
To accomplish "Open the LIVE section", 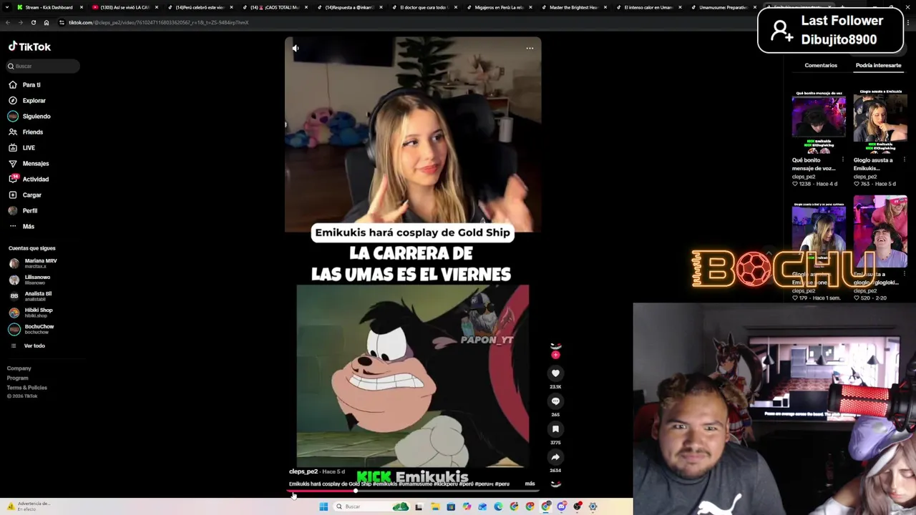I will point(22,147).
